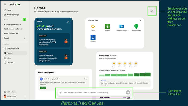Click the Smart mood check-in heading

coord(108,56)
